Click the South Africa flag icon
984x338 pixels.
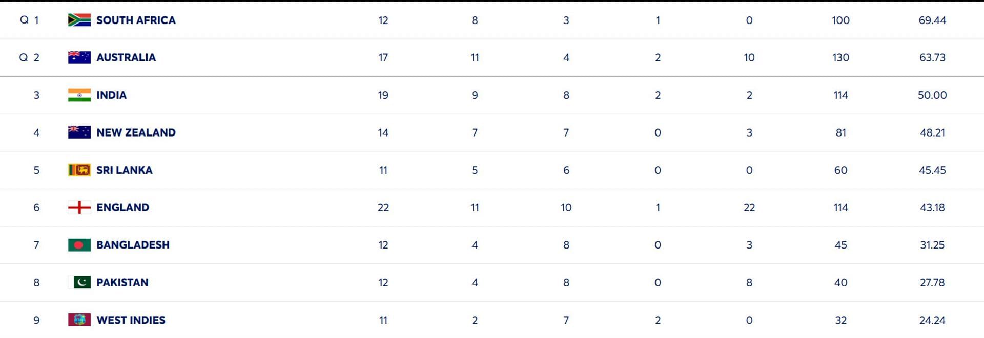[x=79, y=20]
